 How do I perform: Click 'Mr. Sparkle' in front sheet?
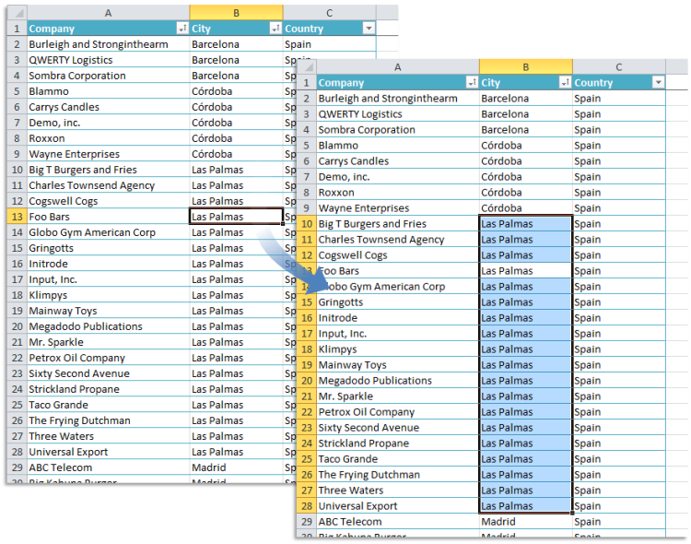pos(397,396)
